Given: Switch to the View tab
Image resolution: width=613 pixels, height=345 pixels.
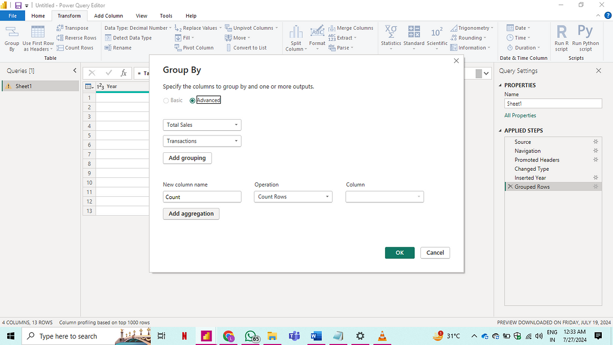Looking at the screenshot, I should (x=142, y=16).
